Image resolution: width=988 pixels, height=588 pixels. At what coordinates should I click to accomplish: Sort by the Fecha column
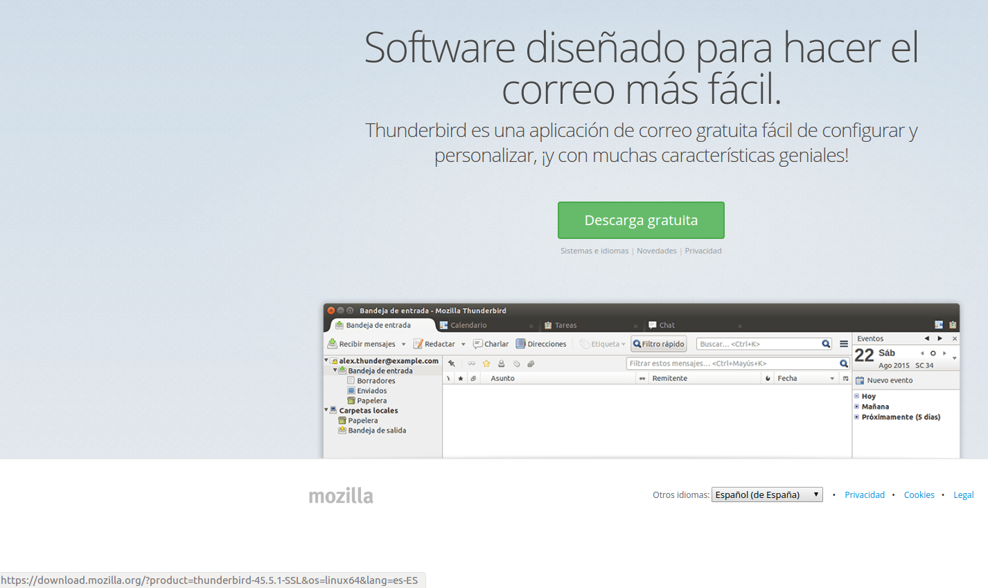click(806, 378)
